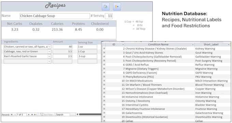Open dropdown for Chicken ingredient row
This screenshot has width=232, height=123.
(x=49, y=47)
